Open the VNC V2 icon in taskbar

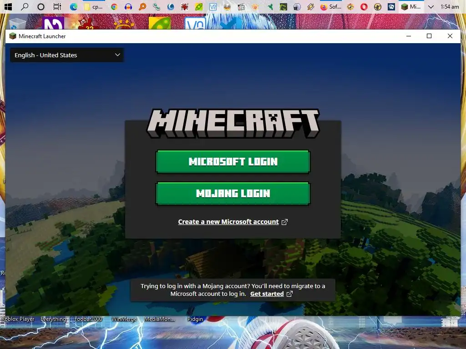click(213, 6)
